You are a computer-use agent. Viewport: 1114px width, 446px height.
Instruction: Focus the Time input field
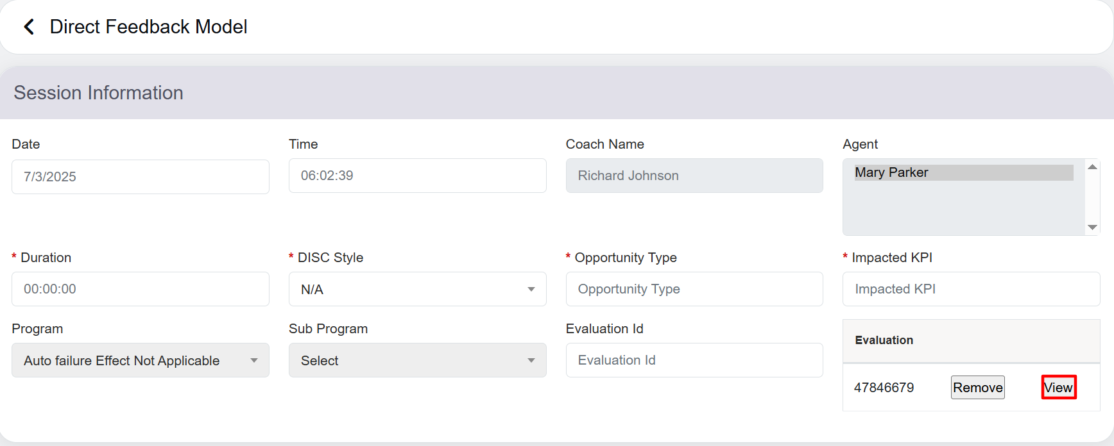(x=417, y=176)
